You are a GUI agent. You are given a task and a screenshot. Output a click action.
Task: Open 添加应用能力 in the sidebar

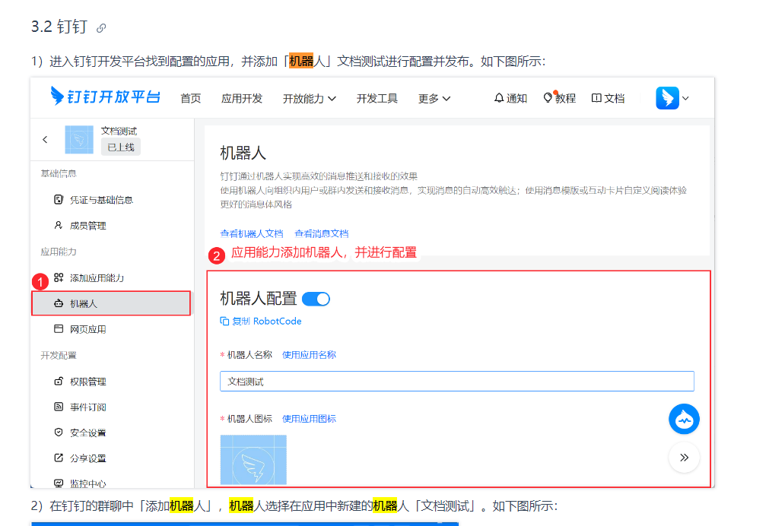point(97,278)
